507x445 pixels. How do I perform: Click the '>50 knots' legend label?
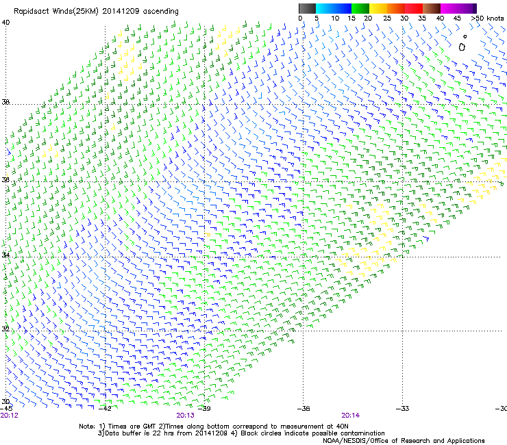(487, 18)
